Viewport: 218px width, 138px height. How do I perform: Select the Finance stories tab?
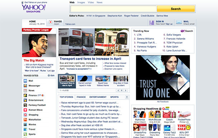[x=81, y=97]
